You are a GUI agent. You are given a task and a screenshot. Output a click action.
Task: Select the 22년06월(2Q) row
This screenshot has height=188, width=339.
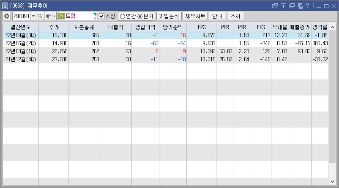click(x=165, y=43)
